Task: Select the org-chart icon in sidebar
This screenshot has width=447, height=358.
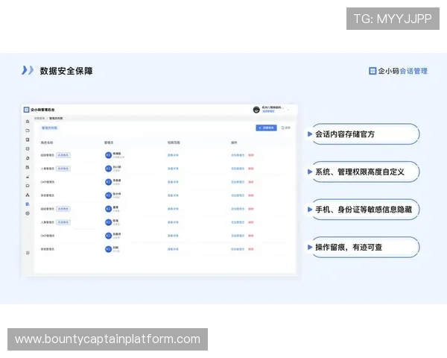Action: (x=28, y=195)
